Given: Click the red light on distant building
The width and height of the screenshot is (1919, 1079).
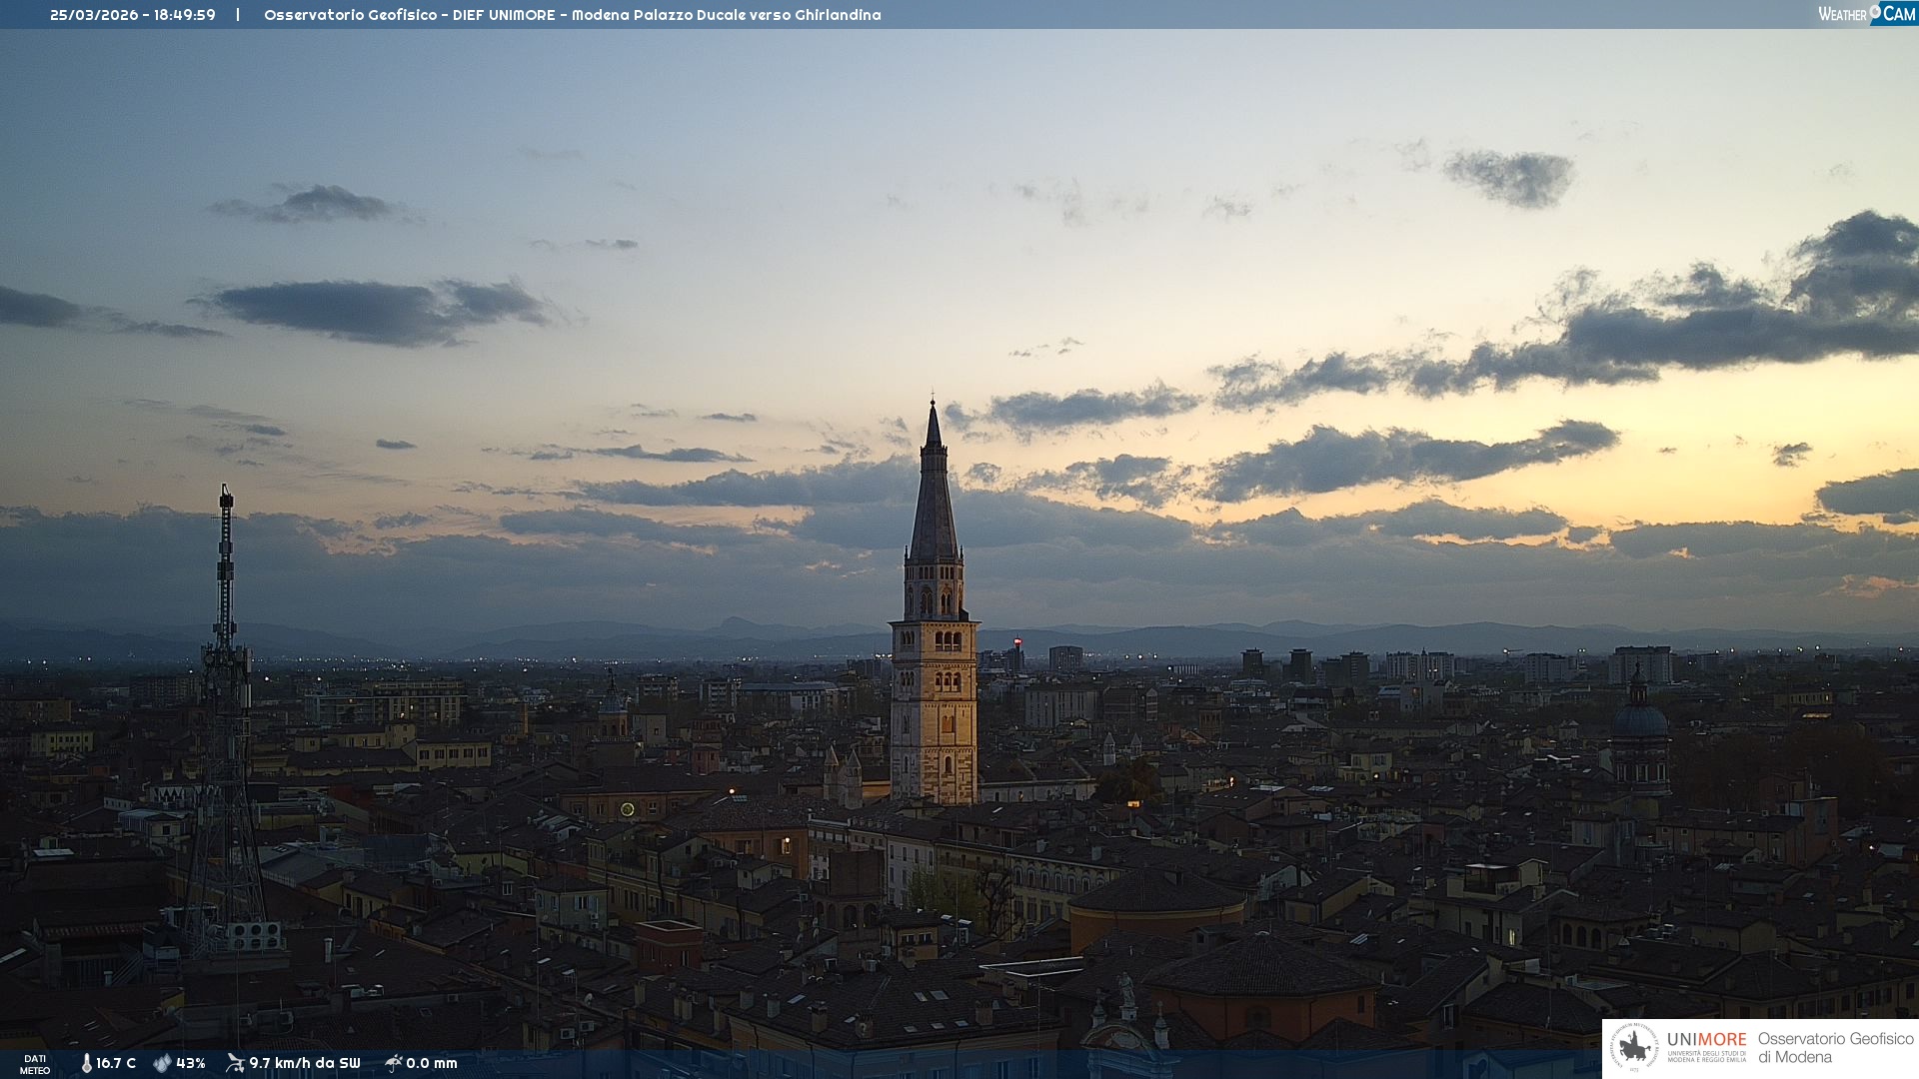Looking at the screenshot, I should 1017,642.
